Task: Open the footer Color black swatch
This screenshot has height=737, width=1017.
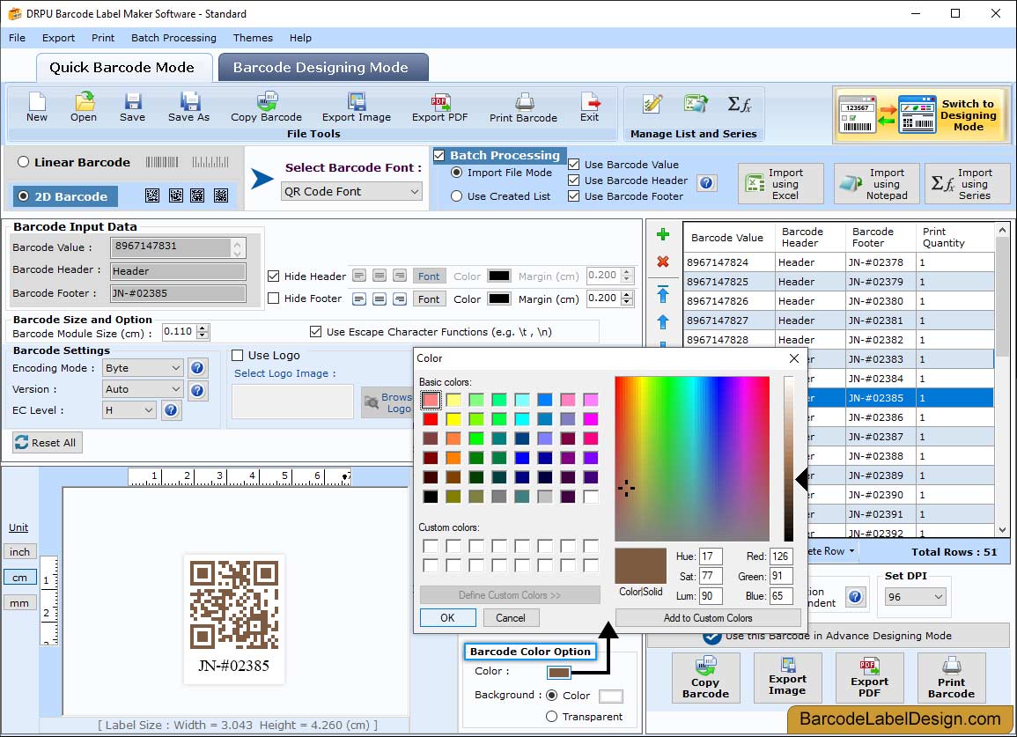Action: (498, 298)
